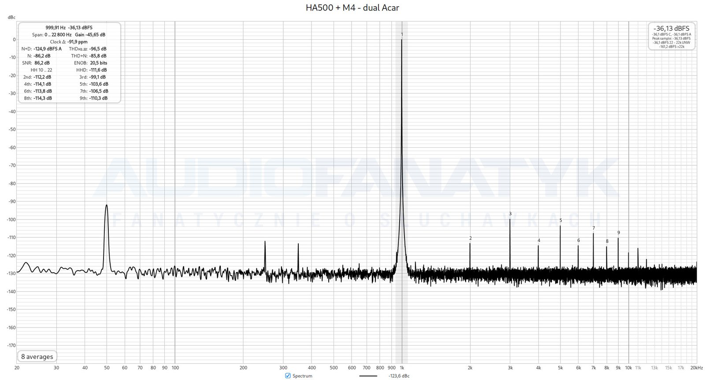Click the 999,91 Hz frequency readout
Image resolution: width=705 pixels, height=380 pixels.
tap(56, 27)
